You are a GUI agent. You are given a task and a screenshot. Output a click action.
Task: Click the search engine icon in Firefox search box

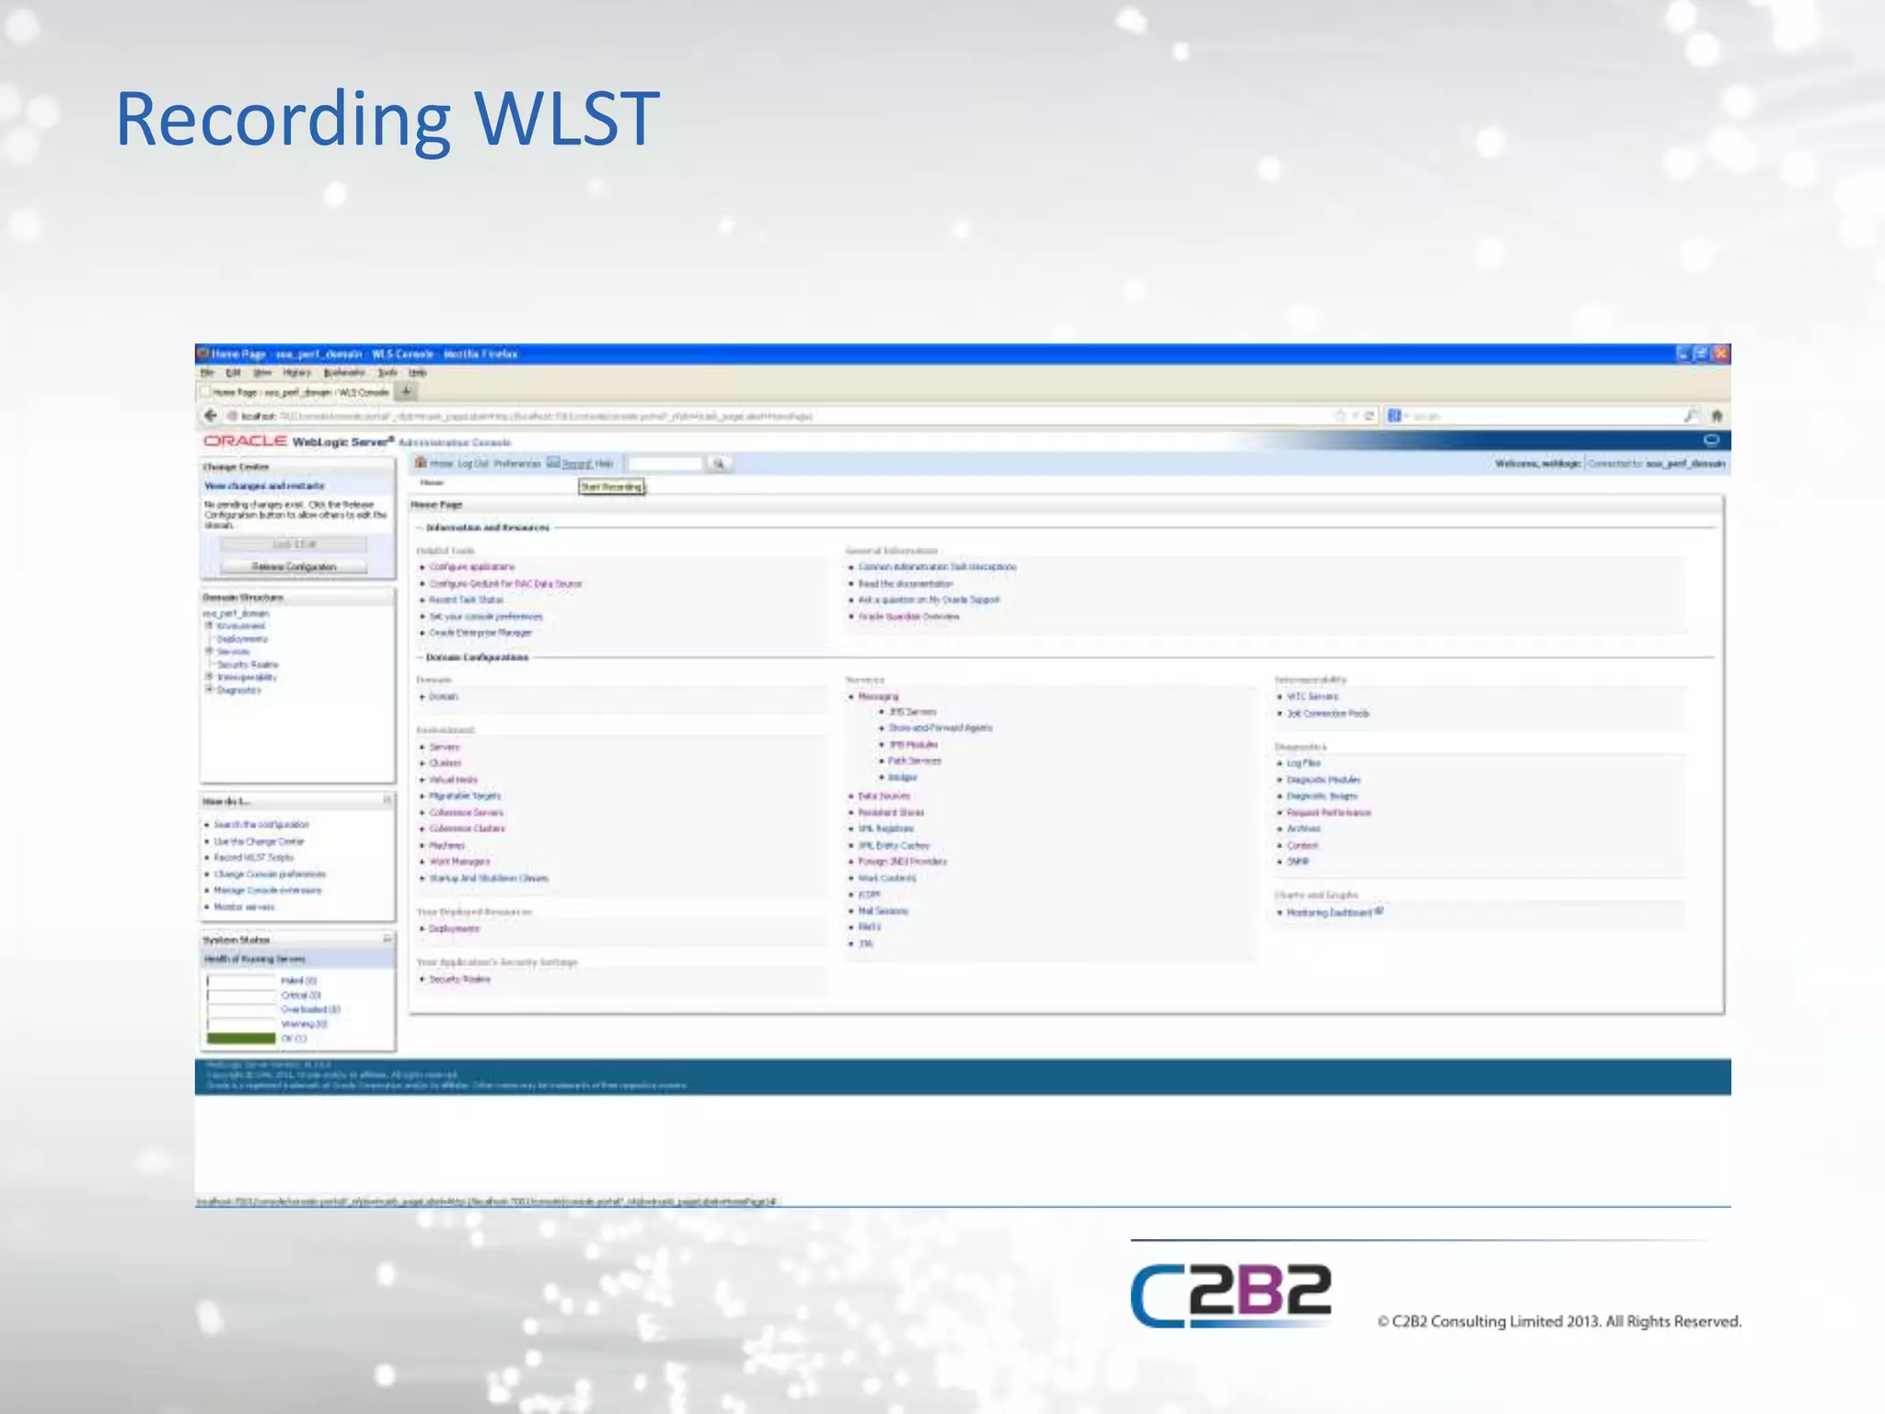(x=1394, y=416)
